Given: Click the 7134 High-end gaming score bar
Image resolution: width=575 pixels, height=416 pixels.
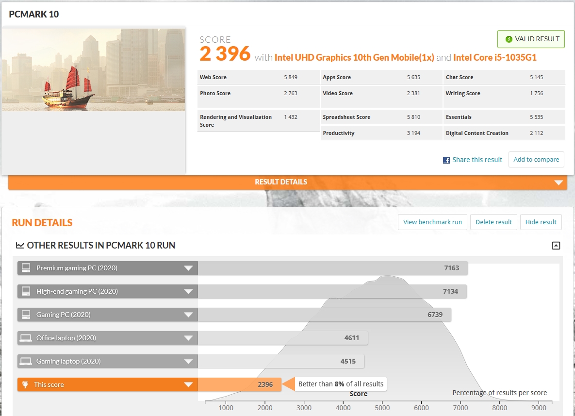Looking at the screenshot, I should (x=332, y=291).
